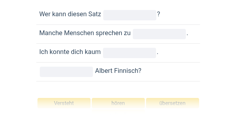Pick the 'hören' word tile
The height and width of the screenshot is (118, 236).
(118, 103)
